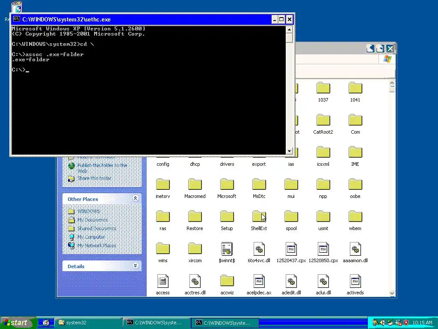
Task: Expand the Details panel
Action: tap(136, 266)
